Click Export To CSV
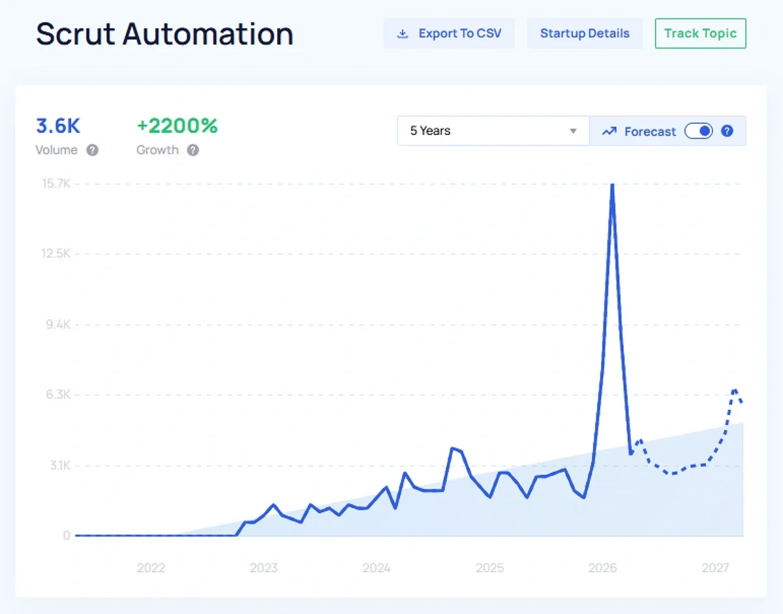 [457, 33]
